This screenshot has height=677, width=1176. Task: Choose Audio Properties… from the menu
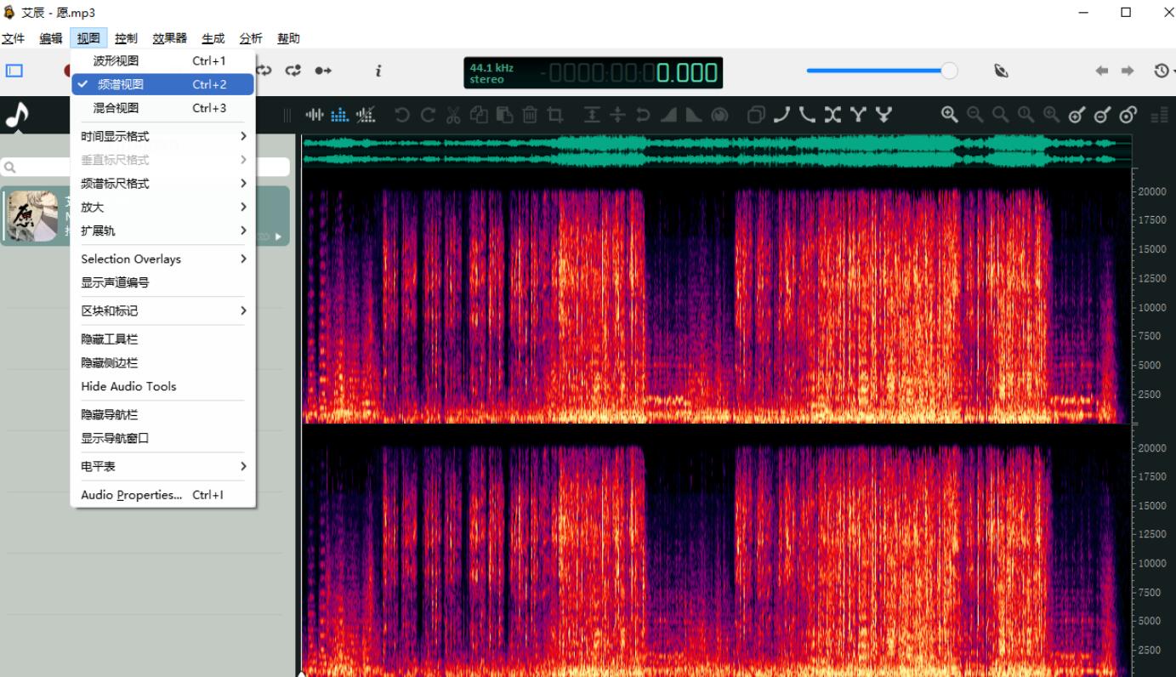[132, 495]
